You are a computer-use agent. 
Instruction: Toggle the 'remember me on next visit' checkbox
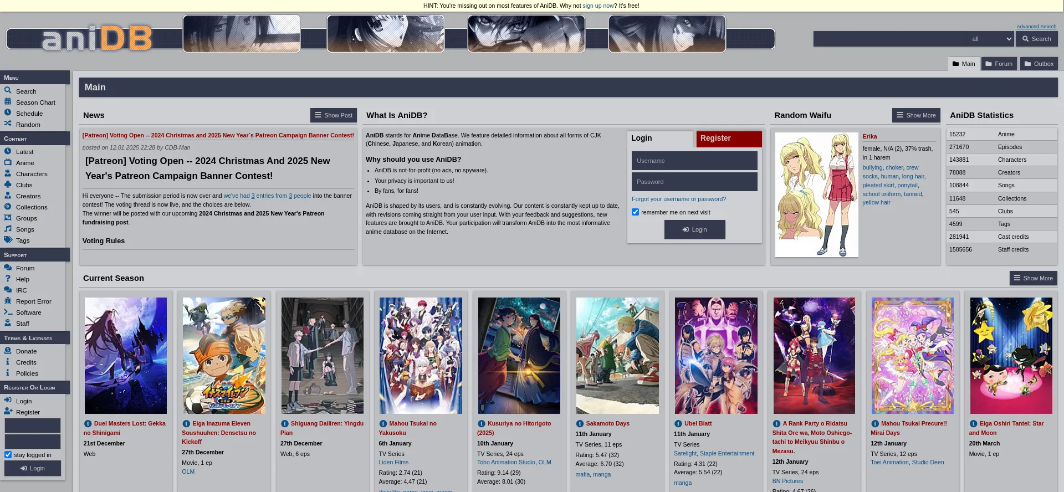point(635,212)
